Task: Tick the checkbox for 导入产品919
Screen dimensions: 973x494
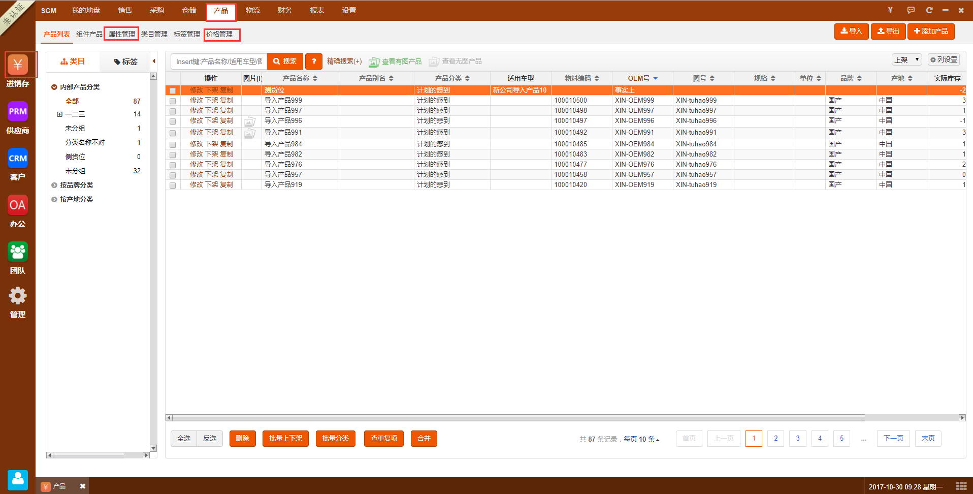Action: coord(173,186)
